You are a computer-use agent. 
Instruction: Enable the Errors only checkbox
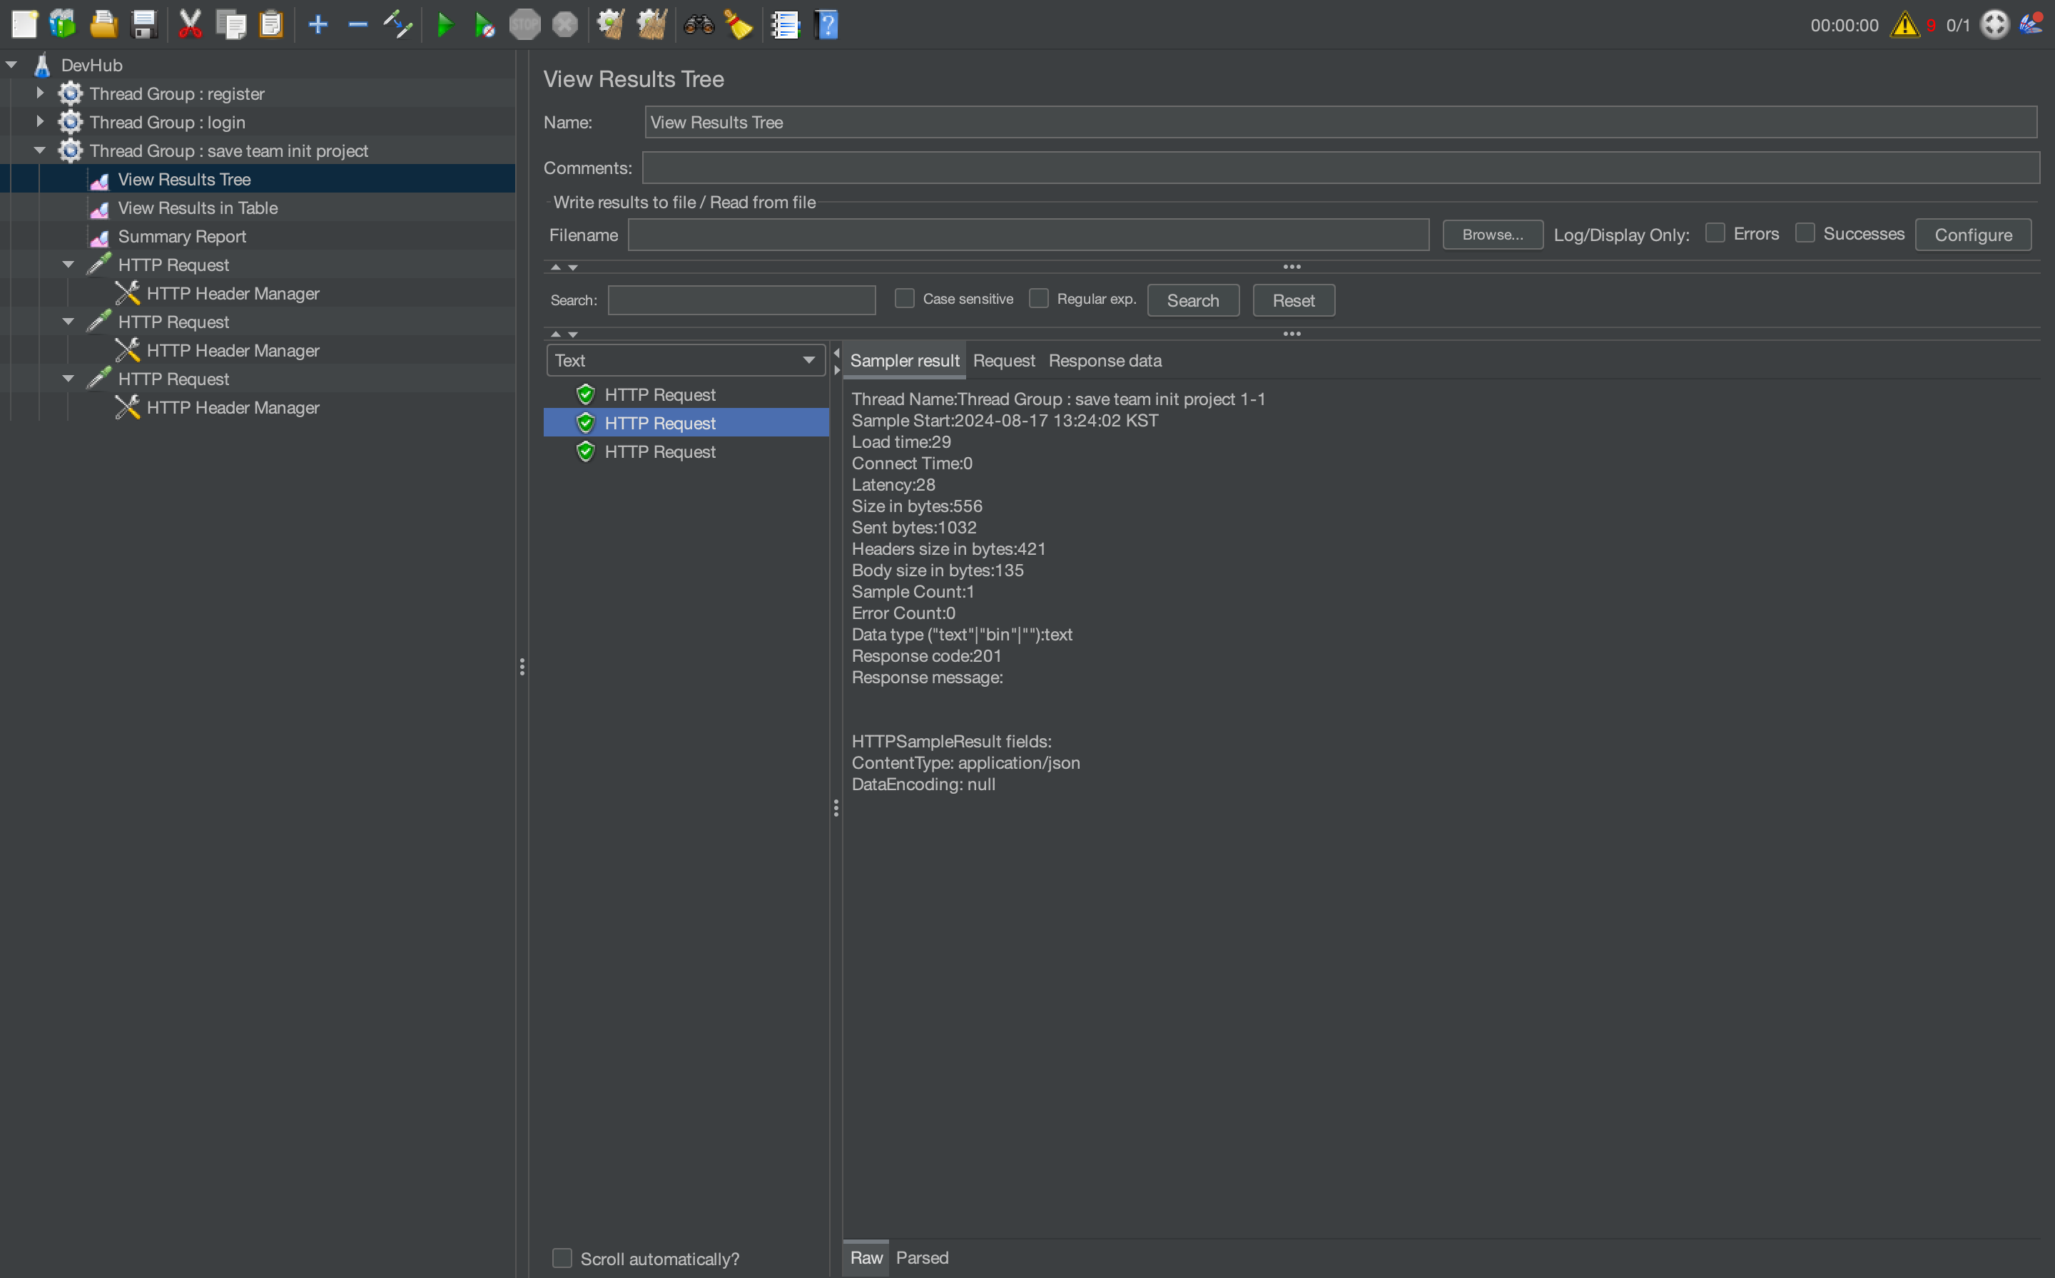[1714, 233]
